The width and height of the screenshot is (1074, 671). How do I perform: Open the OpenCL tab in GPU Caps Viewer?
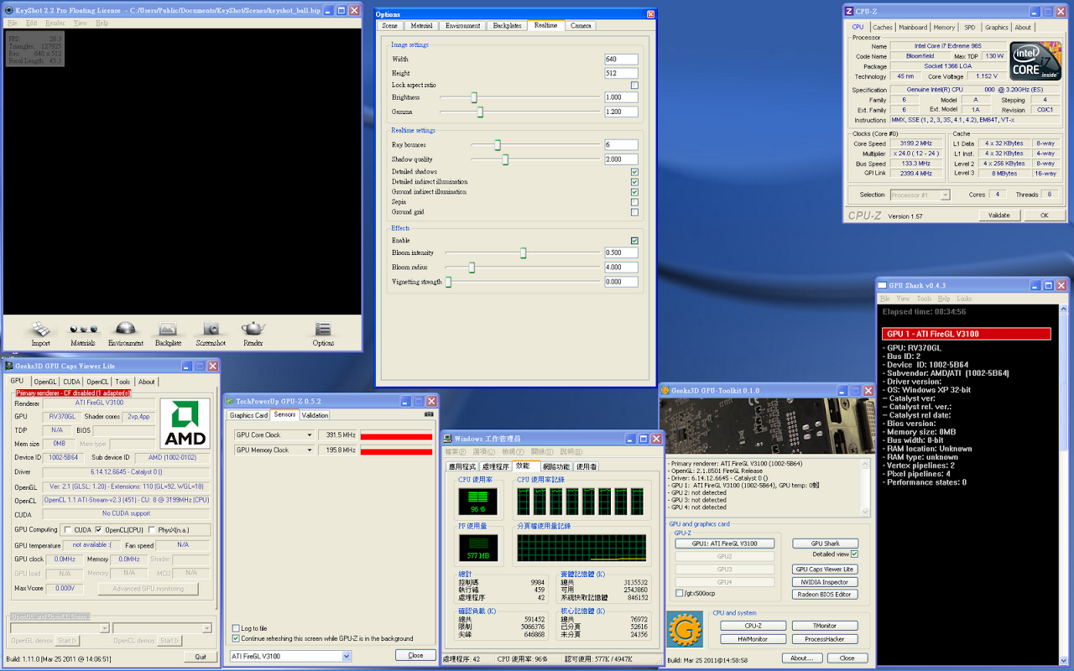(x=97, y=382)
